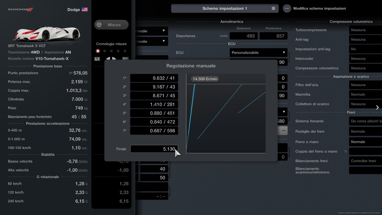Open the Dodge USA flag icon
Screen dimensions: 382x215
click(85, 10)
